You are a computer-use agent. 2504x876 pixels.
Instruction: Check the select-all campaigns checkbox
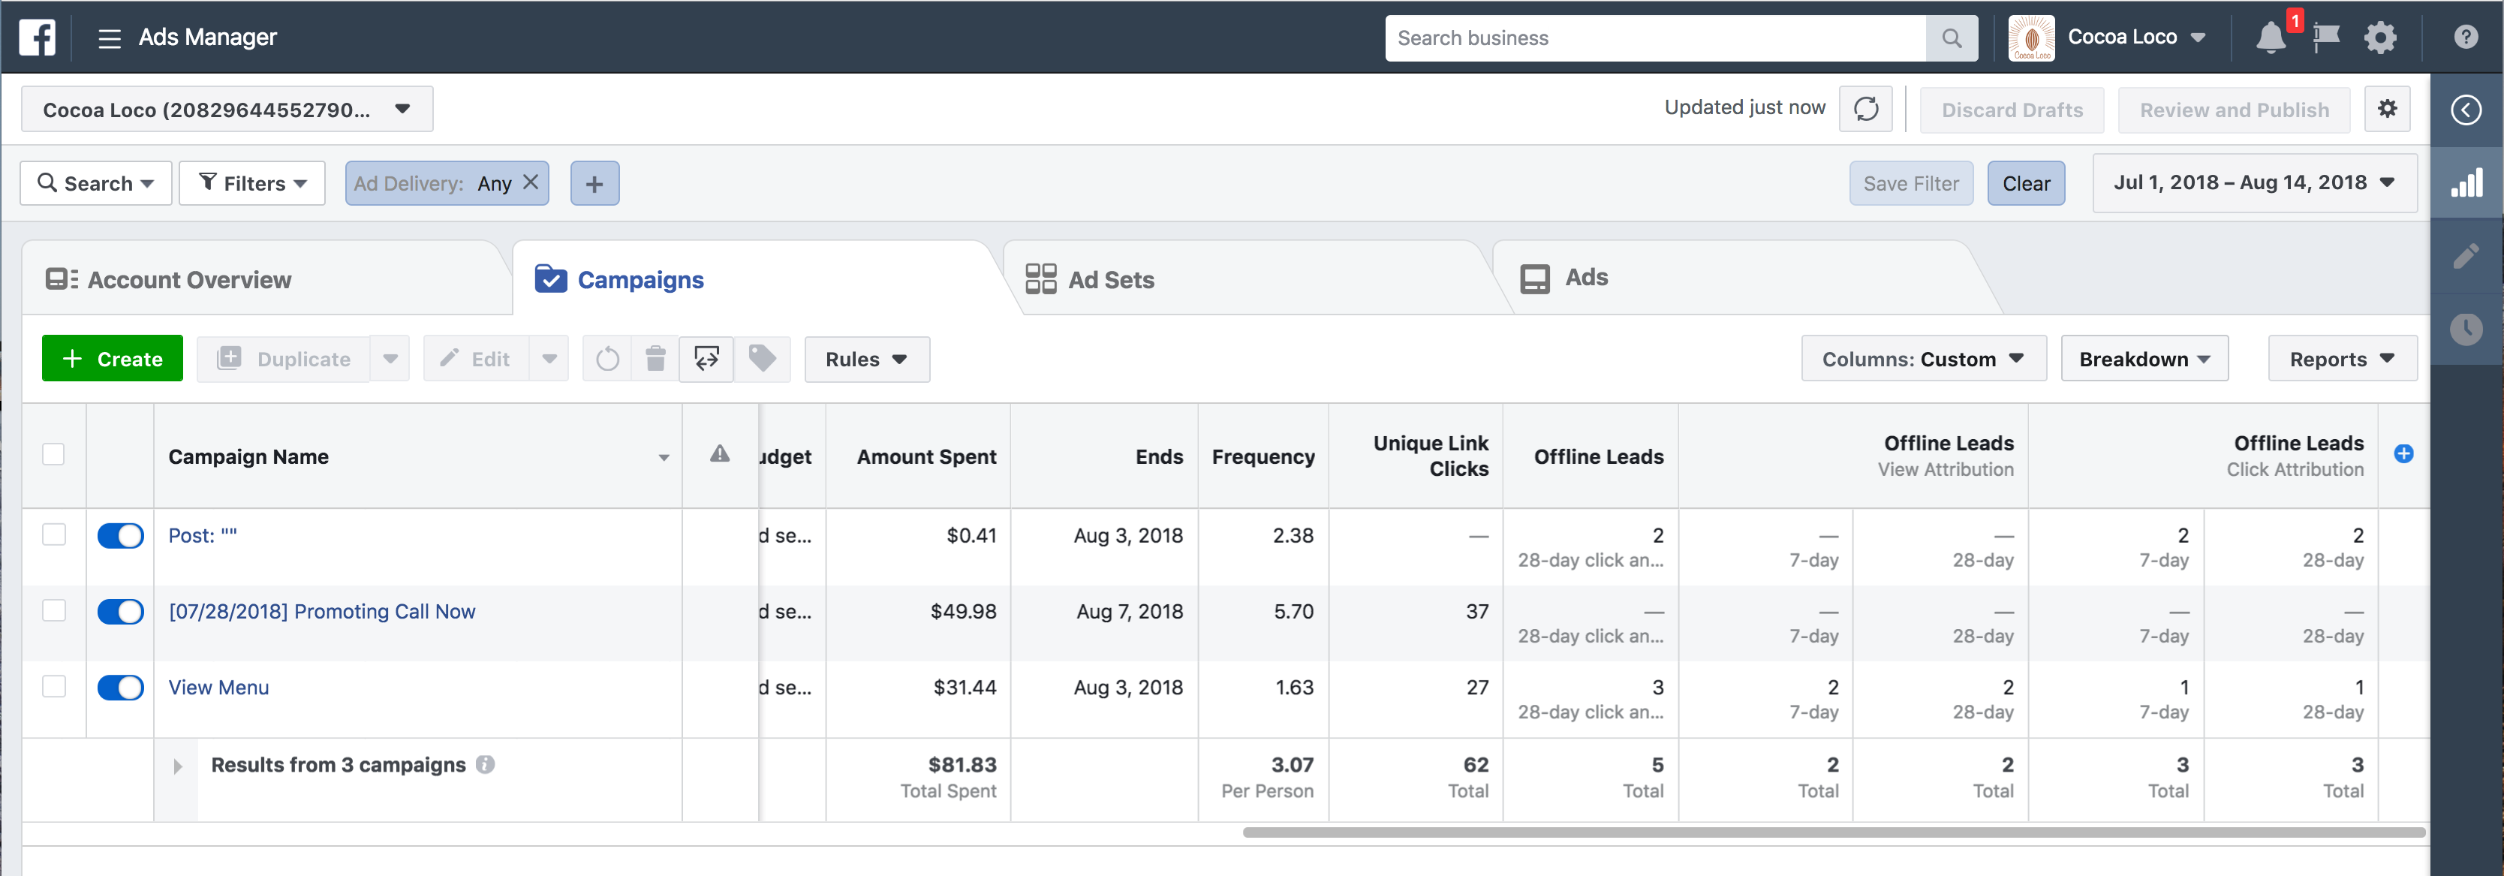(x=53, y=454)
